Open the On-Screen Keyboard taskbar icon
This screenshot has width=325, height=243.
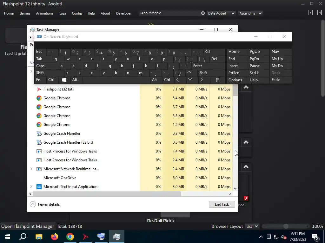[x=101, y=237]
